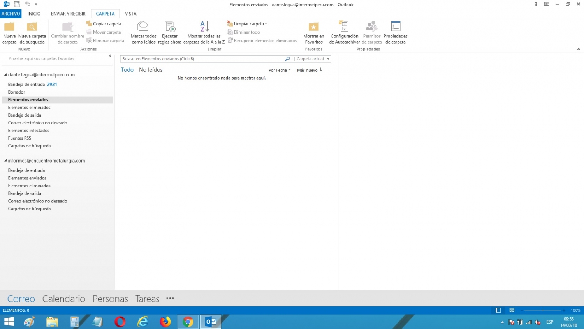Run rules with Ejecutar reglas ahora
This screenshot has height=329, width=584.
[170, 33]
